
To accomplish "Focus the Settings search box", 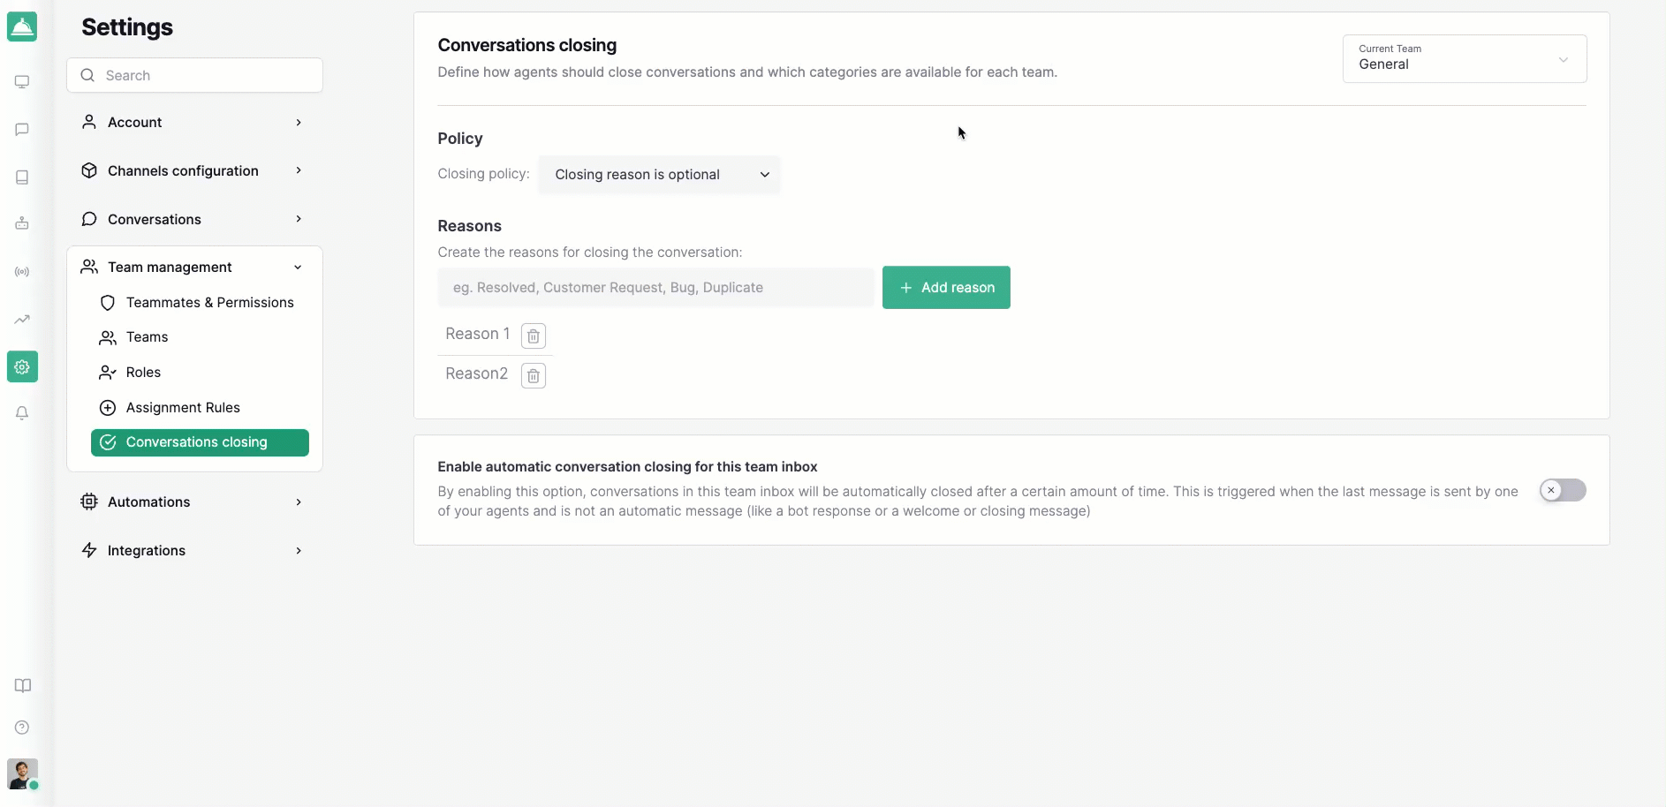I will (194, 75).
